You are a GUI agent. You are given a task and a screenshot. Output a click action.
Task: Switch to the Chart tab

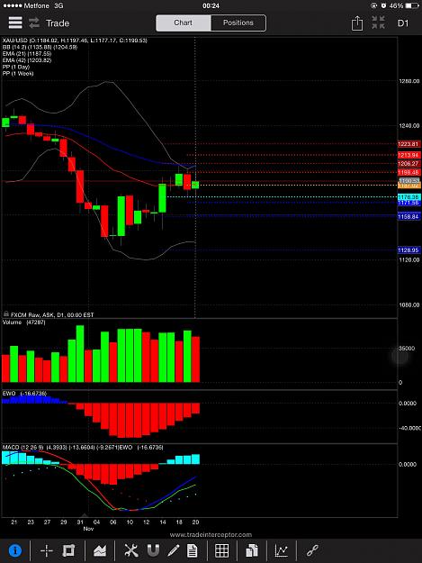point(184,23)
